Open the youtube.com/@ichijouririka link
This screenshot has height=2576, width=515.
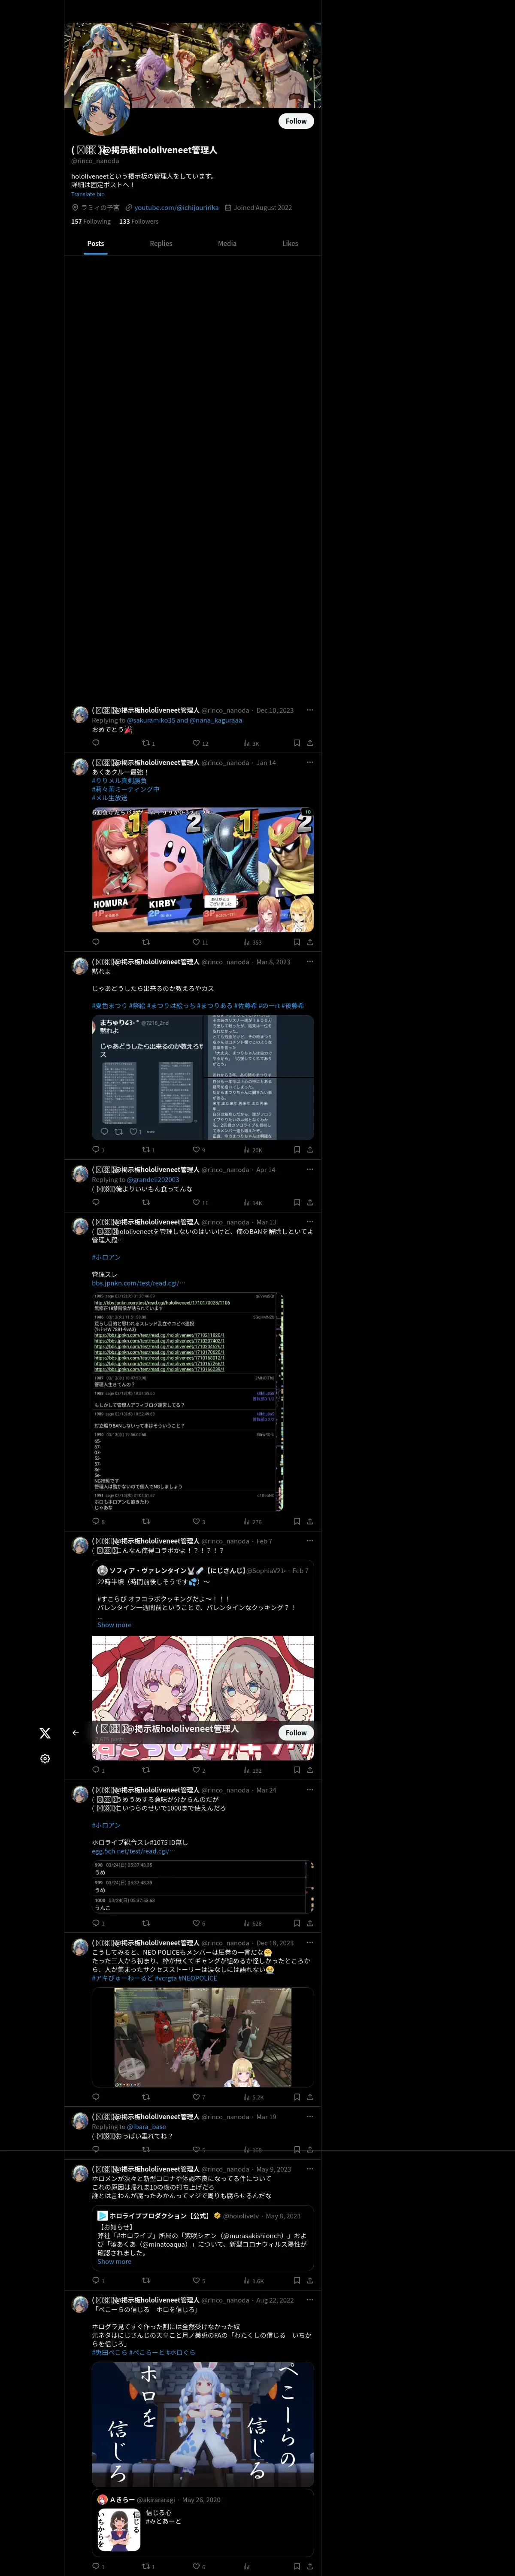176,208
